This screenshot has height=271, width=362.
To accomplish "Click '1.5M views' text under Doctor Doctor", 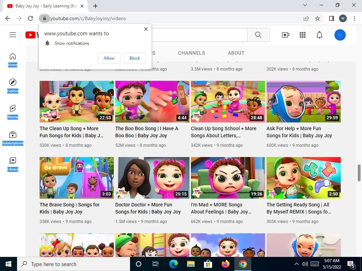I will 126,222.
